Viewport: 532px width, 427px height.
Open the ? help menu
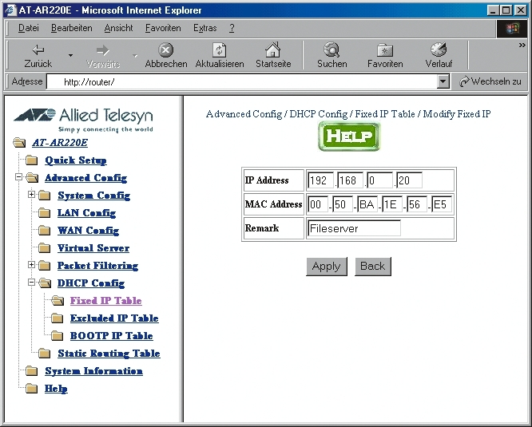point(232,28)
